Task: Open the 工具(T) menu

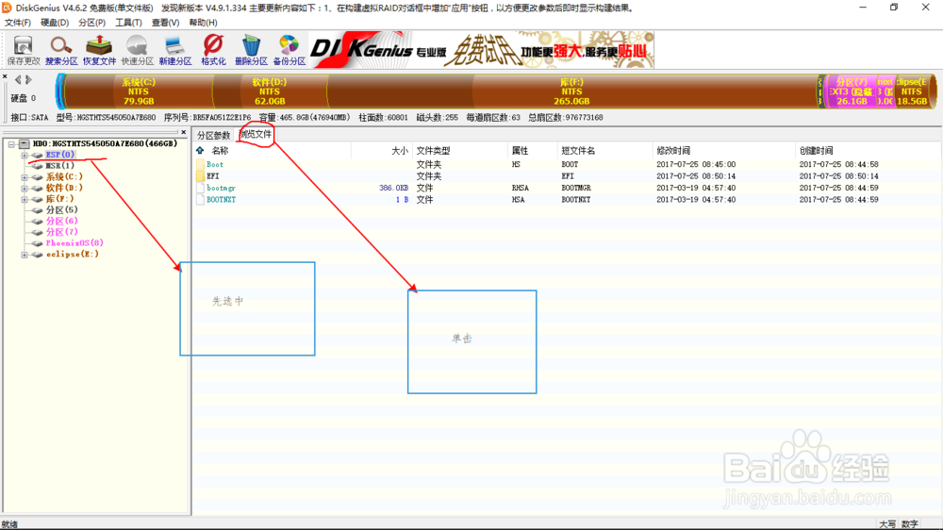Action: pos(128,23)
